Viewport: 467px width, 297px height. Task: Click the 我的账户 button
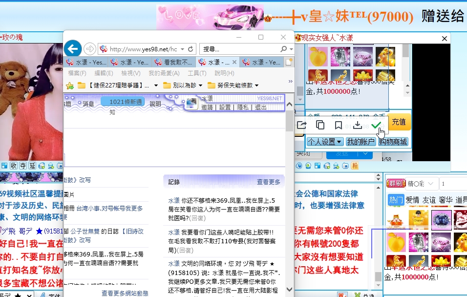(x=361, y=142)
